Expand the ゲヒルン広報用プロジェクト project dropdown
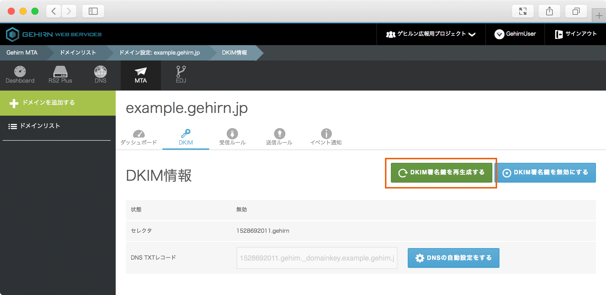Image resolution: width=606 pixels, height=295 pixels. pos(431,34)
